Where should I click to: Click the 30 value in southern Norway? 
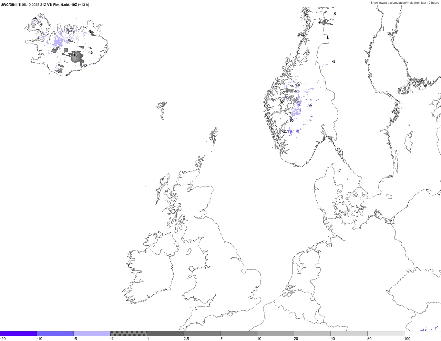(x=291, y=120)
